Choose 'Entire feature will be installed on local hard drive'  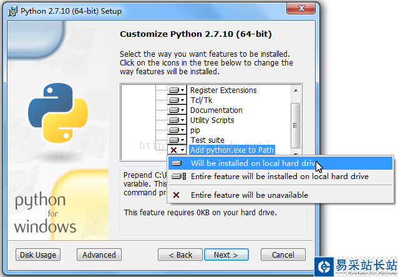pyautogui.click(x=280, y=176)
